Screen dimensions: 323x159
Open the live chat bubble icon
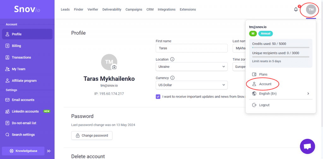[307, 146]
